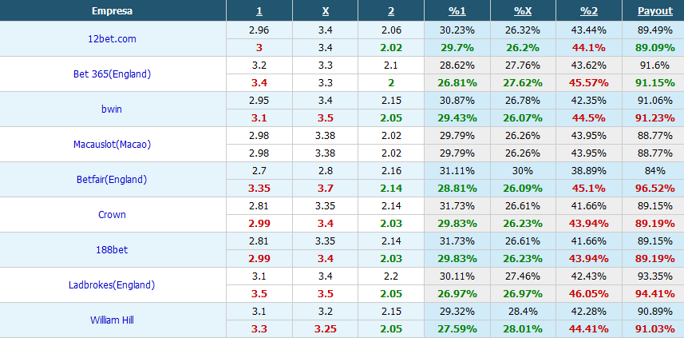
Task: Open the Ladbrokes(England) link
Action: tap(112, 285)
